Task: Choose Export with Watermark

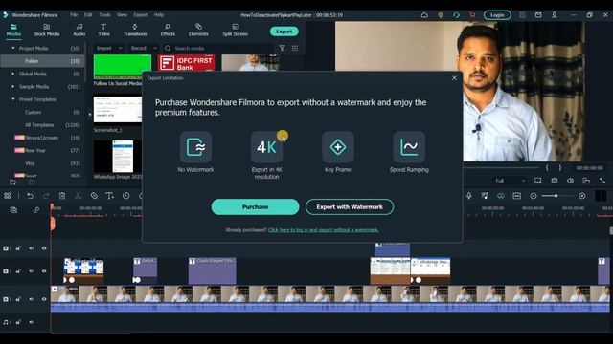Action: coord(350,206)
